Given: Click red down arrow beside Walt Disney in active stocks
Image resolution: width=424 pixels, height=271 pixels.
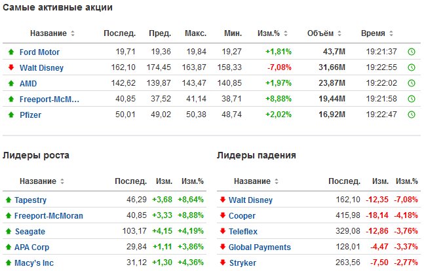Looking at the screenshot, I should pos(11,67).
